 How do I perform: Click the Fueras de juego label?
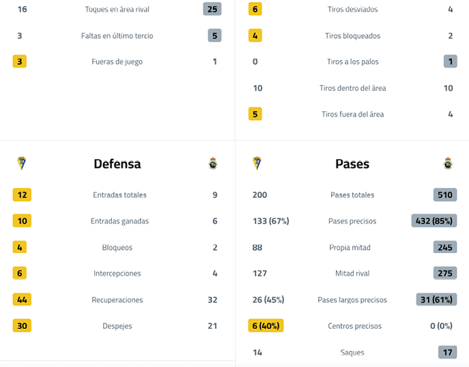117,62
